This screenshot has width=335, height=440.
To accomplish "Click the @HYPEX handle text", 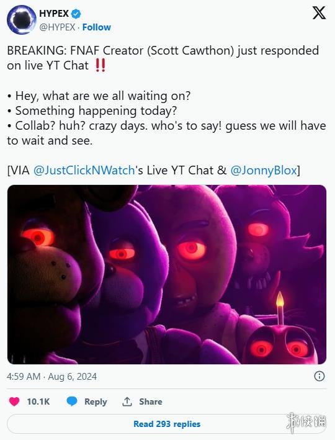I will coord(57,27).
